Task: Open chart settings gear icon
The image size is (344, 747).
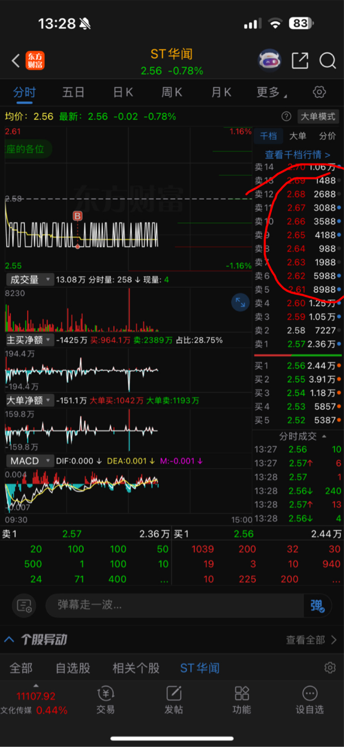Action: [319, 92]
